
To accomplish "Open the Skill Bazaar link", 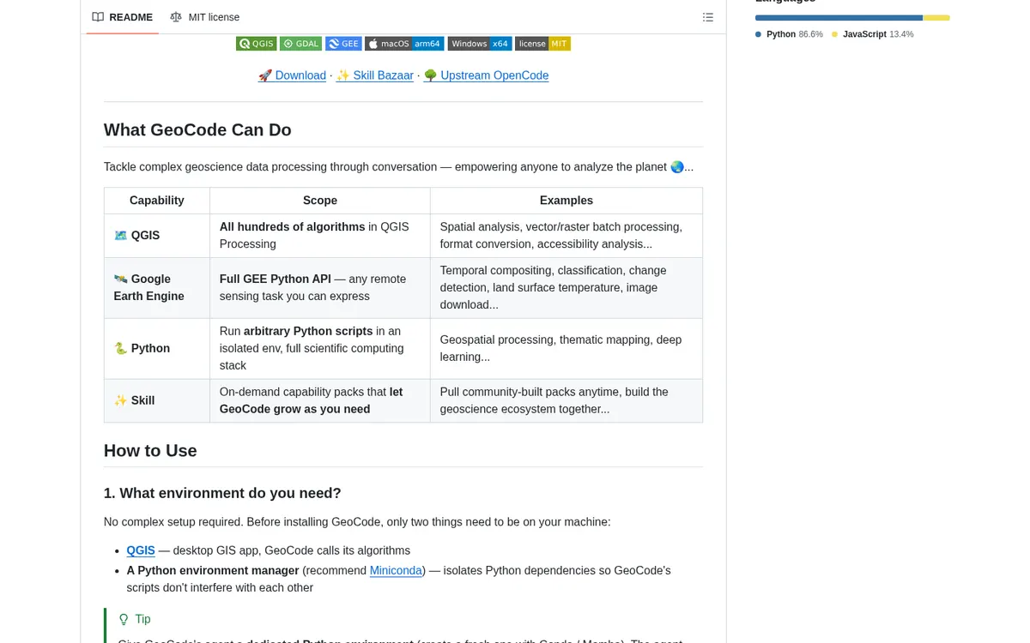I will tap(374, 75).
